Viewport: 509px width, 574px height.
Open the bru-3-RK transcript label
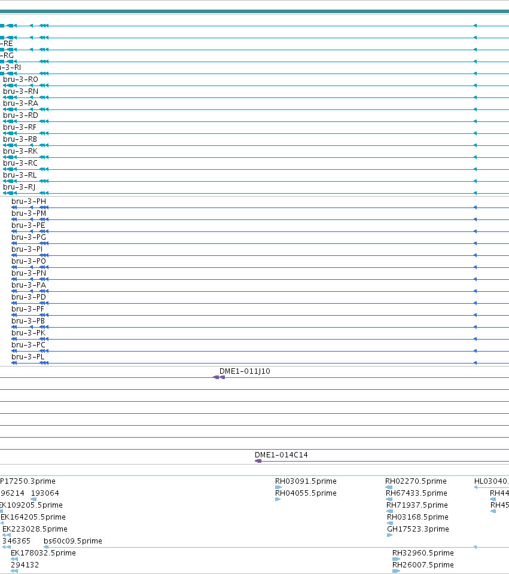(20, 151)
